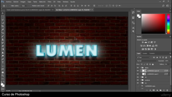Screen dimensions: 172x97
Task: Select the Hand tool
Action: click(x=3, y=72)
